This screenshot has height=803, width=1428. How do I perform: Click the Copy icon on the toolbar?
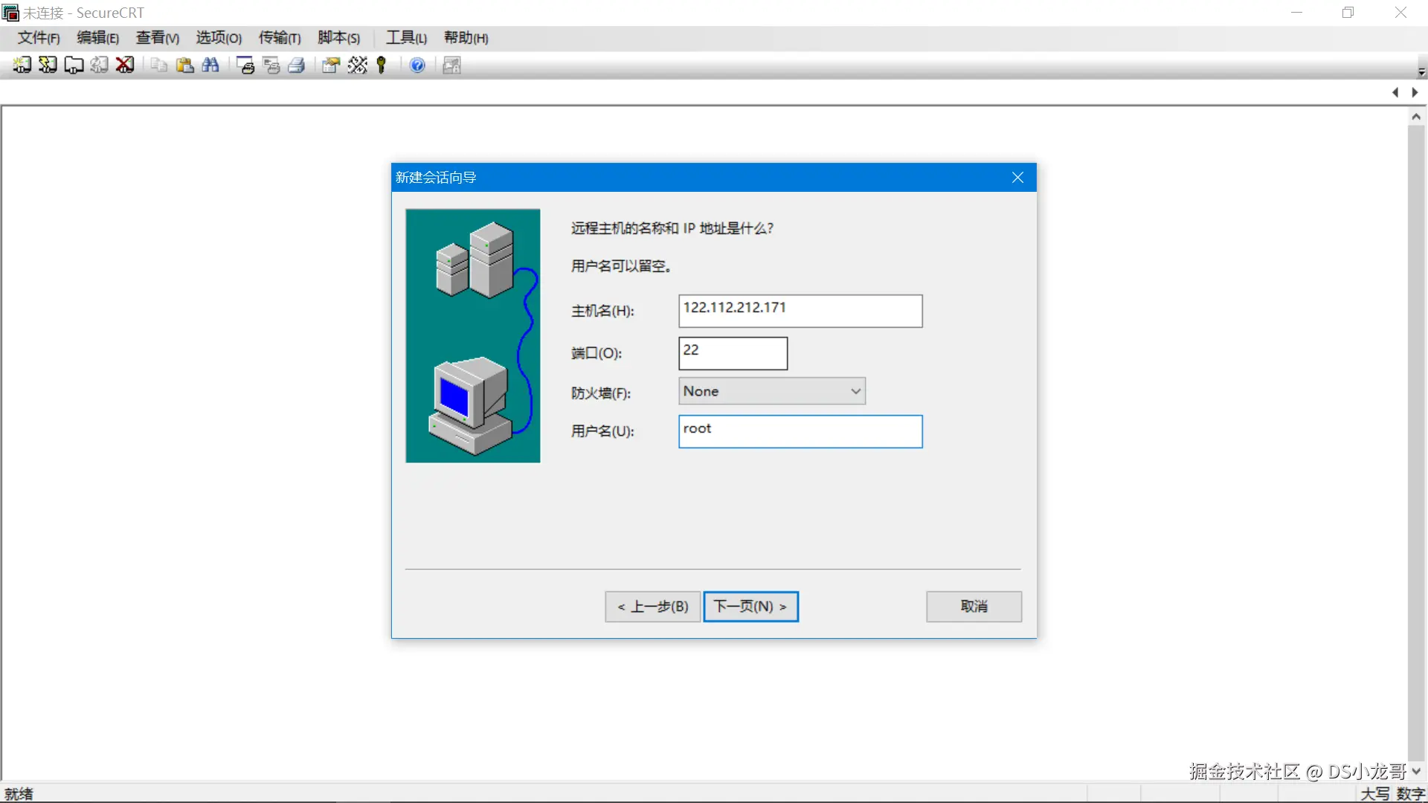click(x=158, y=65)
